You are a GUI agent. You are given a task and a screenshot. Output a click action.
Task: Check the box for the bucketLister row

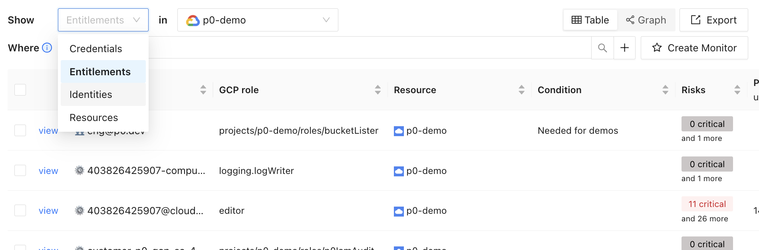point(20,131)
